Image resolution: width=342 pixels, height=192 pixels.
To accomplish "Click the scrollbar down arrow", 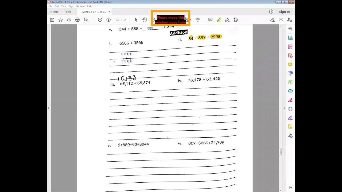I will tap(281, 190).
